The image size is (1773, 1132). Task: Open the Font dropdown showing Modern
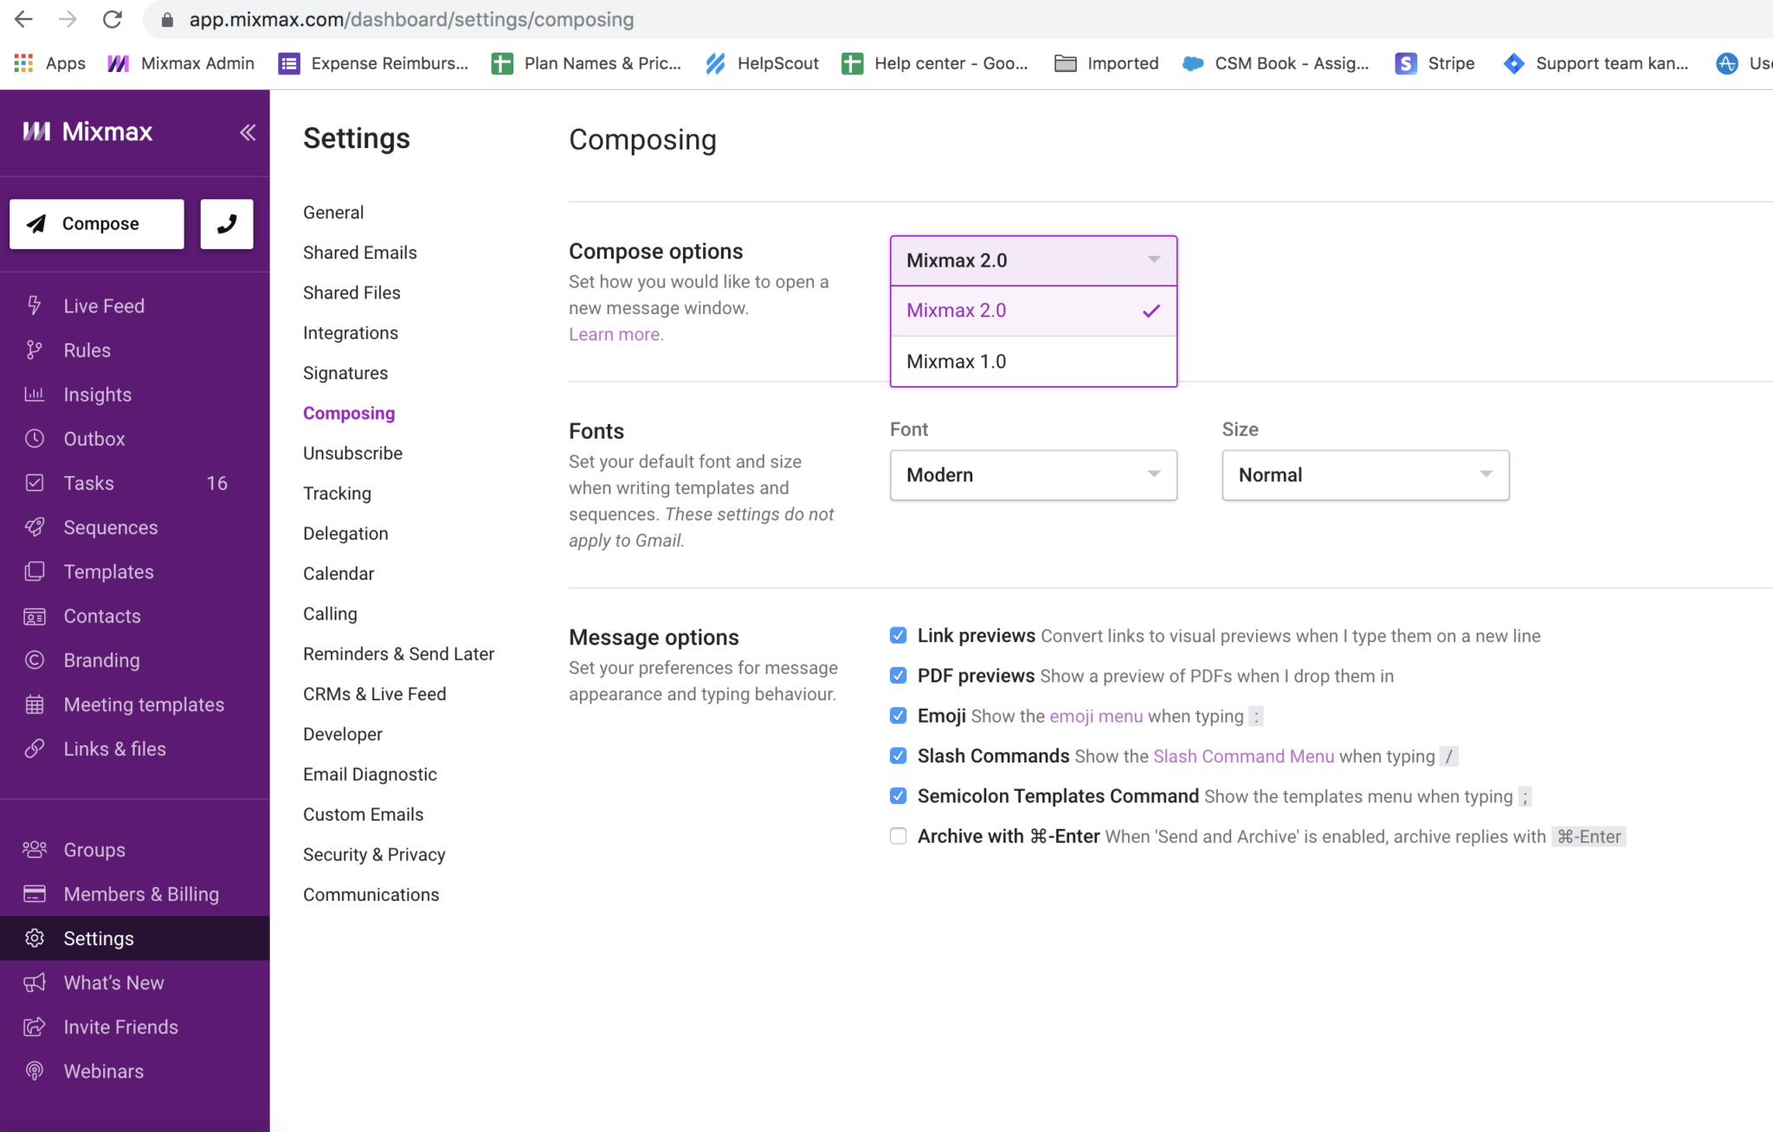coord(1033,474)
